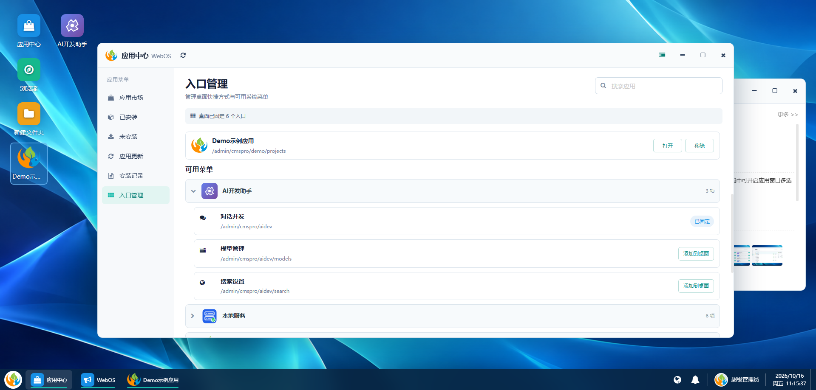Select 入口管理 in the sidebar
This screenshot has width=816, height=390.
pyautogui.click(x=136, y=195)
